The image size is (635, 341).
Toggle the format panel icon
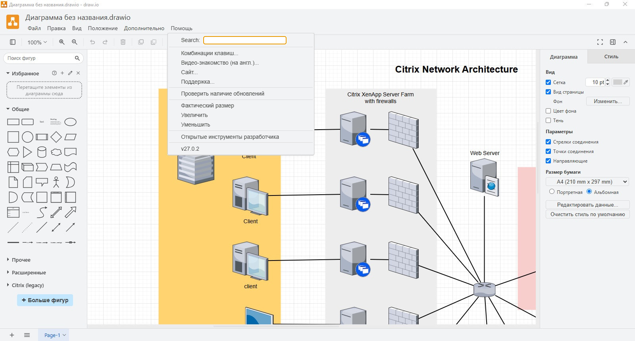(613, 42)
